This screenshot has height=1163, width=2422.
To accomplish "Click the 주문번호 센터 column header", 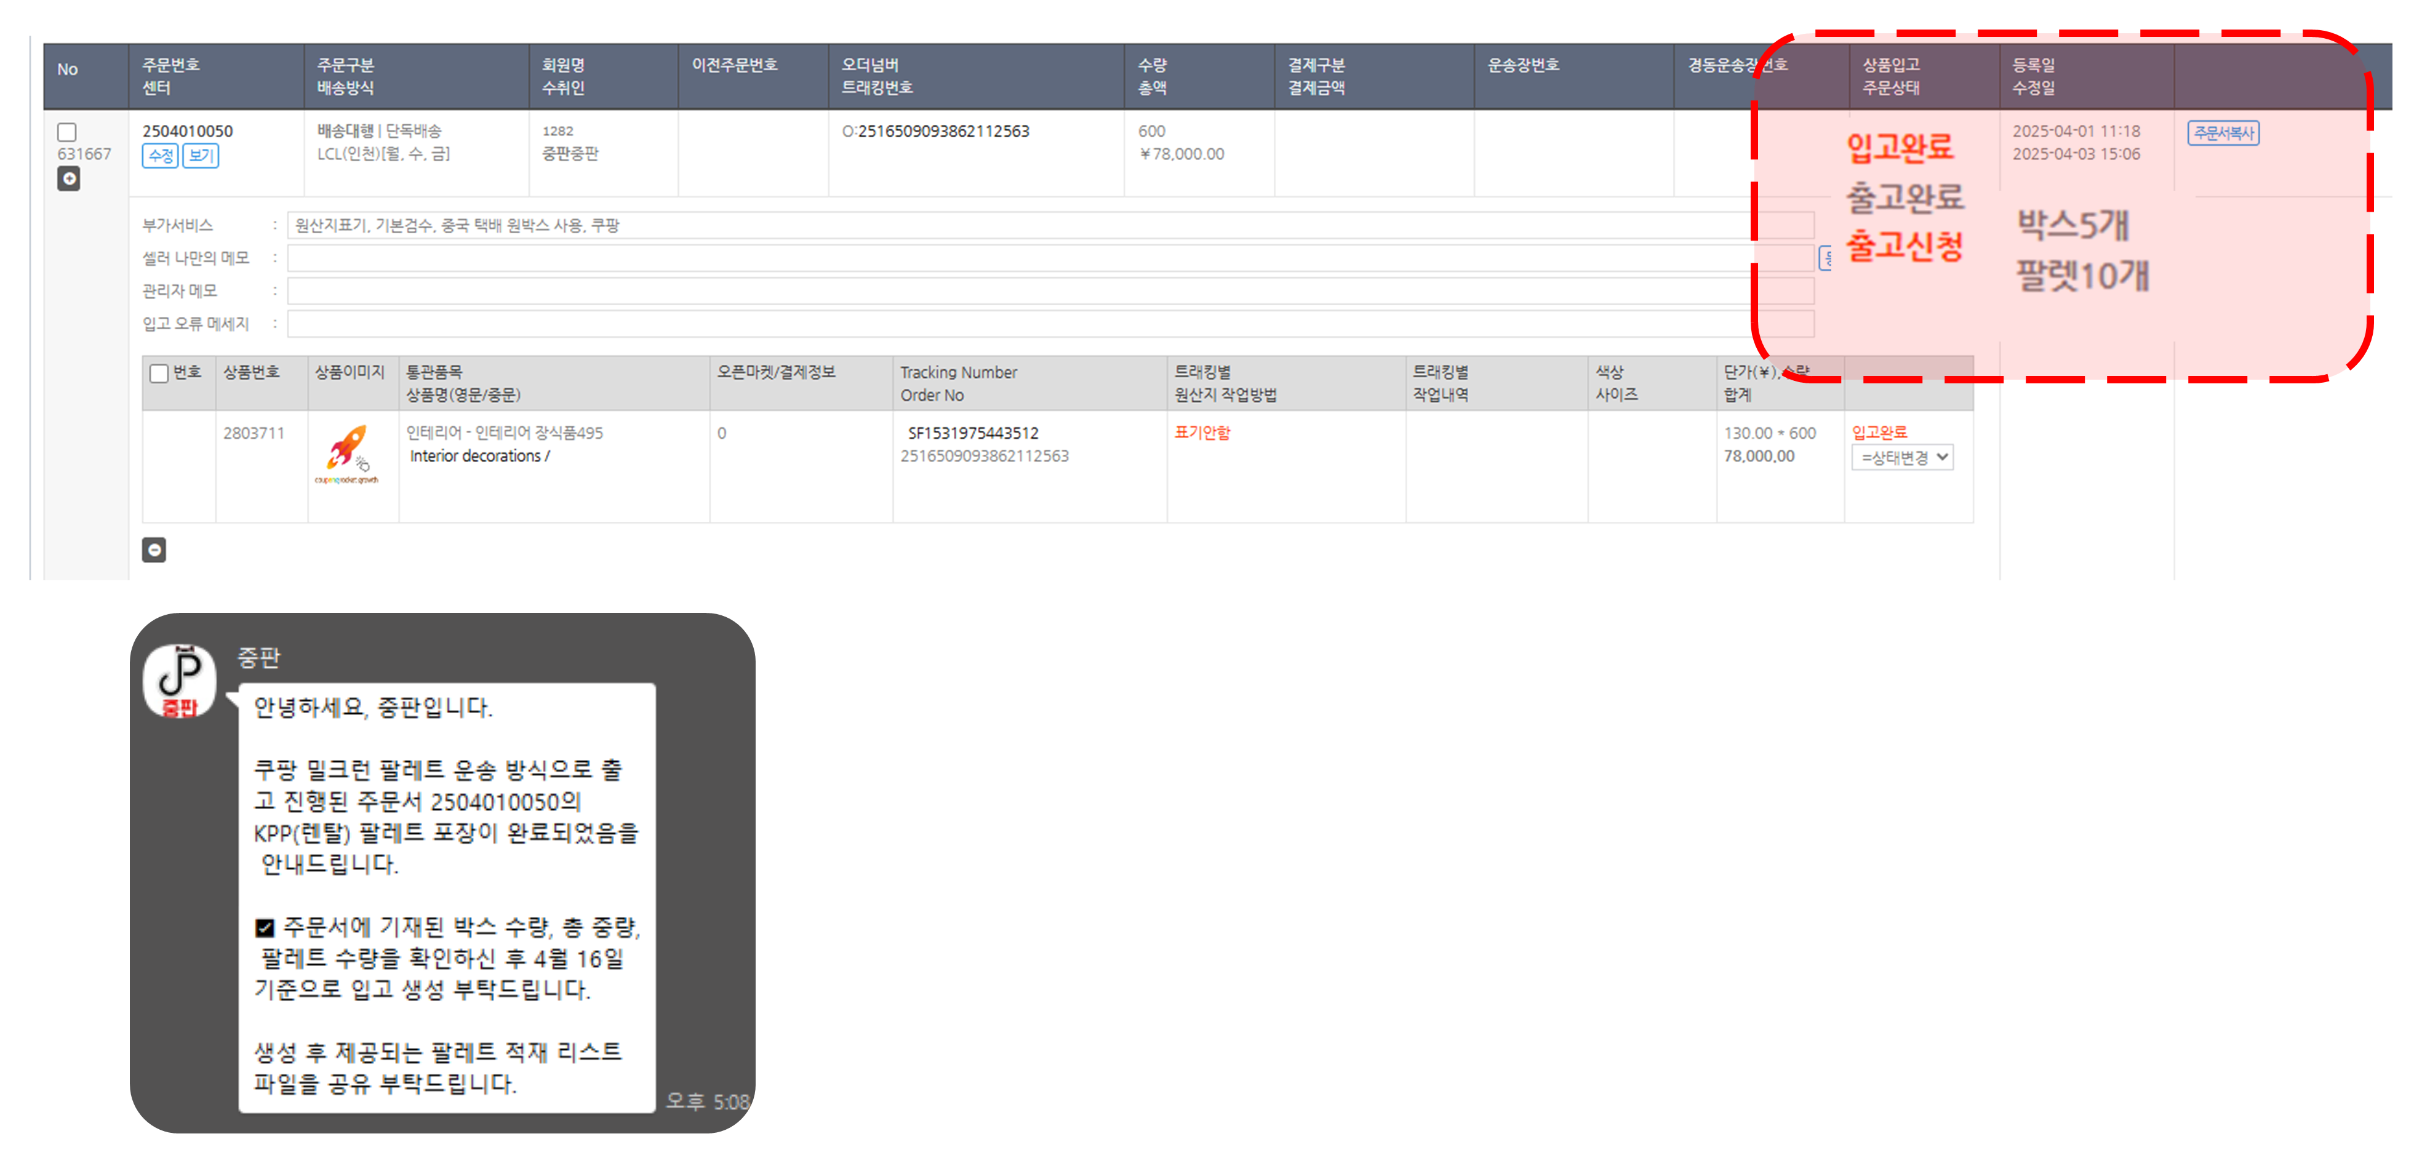I will (x=216, y=76).
